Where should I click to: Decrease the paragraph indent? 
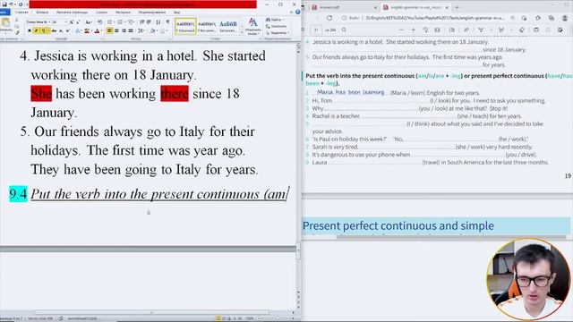[141, 22]
